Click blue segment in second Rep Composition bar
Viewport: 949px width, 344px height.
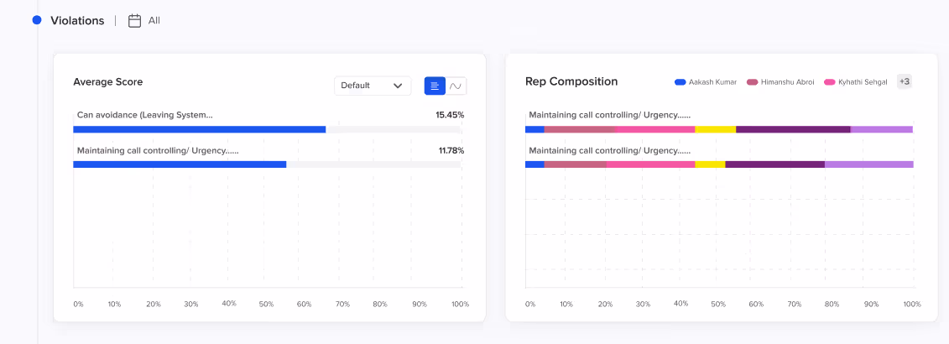pyautogui.click(x=535, y=164)
